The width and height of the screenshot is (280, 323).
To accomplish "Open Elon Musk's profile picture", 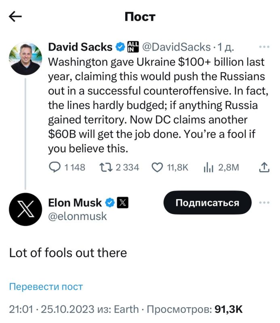I will click(x=25, y=208).
